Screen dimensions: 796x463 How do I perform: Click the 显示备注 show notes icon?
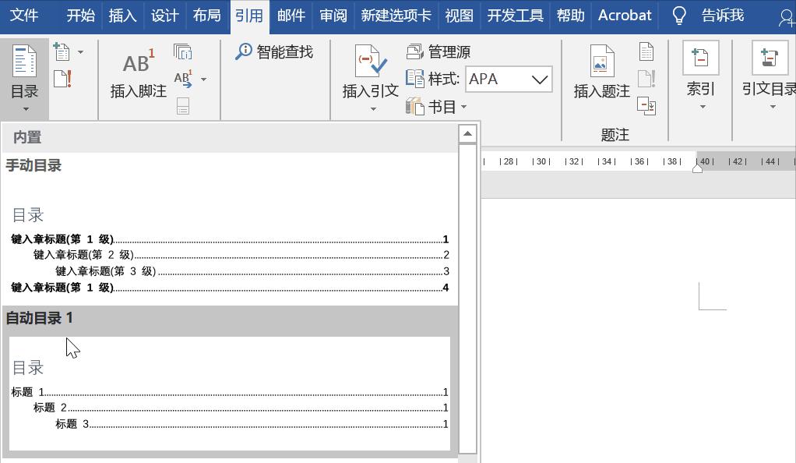[x=185, y=107]
